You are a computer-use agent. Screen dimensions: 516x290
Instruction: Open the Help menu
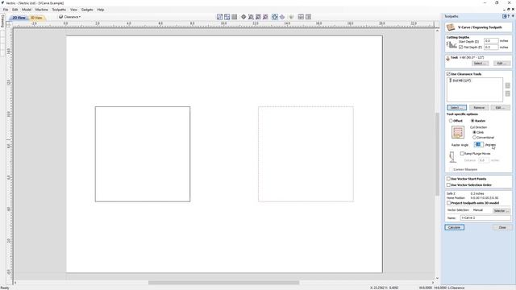click(101, 10)
